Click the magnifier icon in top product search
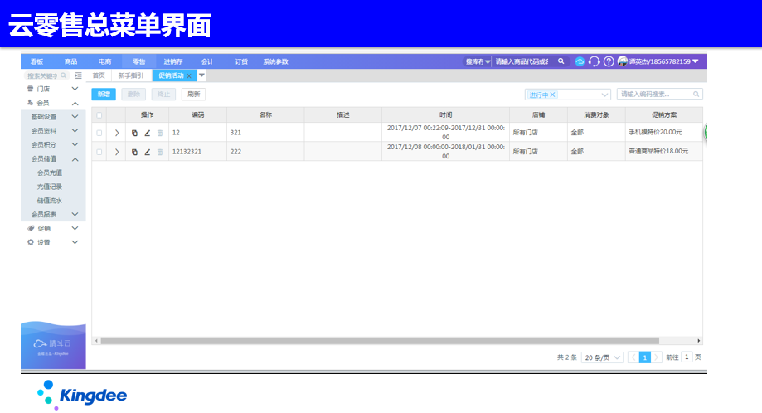The width and height of the screenshot is (762, 413). tap(561, 61)
